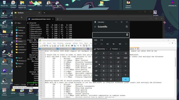The height and width of the screenshot is (100, 179).
Task: Expand the Function dropdown in Calculator
Action: (115, 49)
